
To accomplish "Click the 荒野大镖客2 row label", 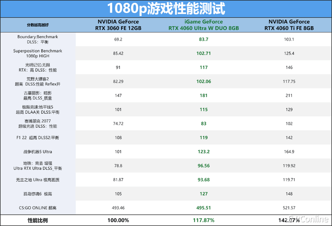I will [x=38, y=81].
